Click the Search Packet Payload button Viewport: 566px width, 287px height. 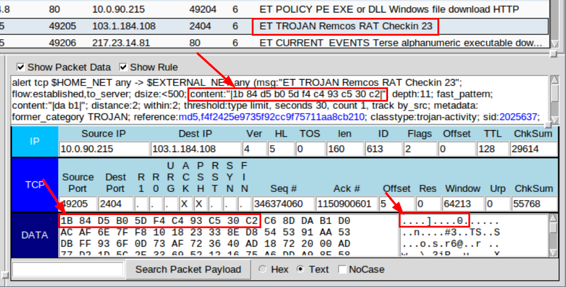[x=188, y=269]
